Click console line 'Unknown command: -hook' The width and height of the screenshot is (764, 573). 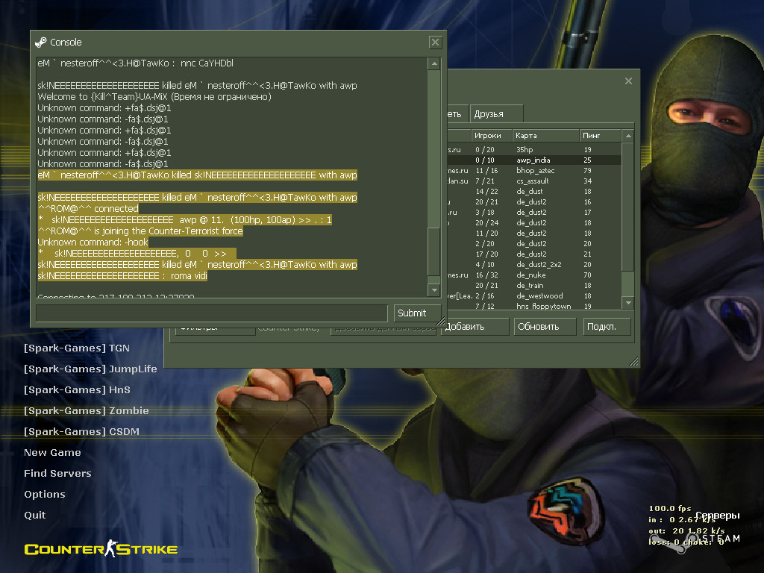click(x=93, y=242)
